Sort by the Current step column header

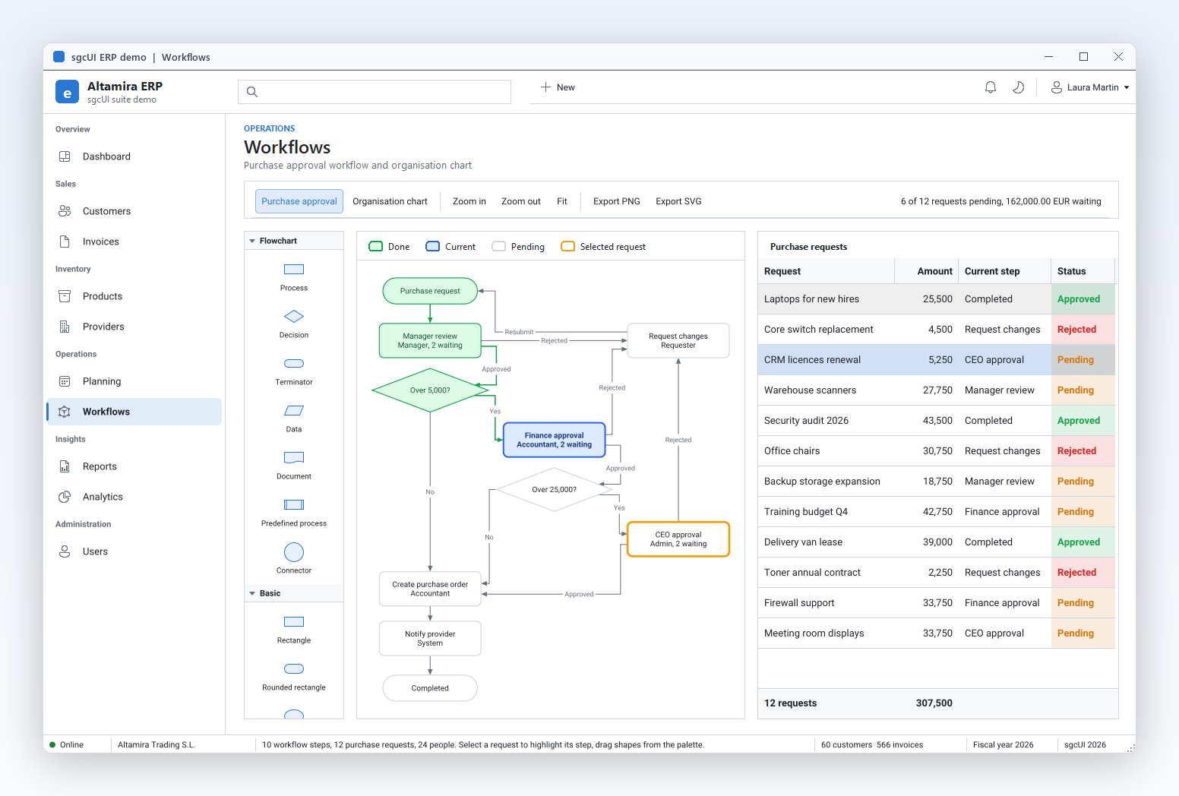tap(1005, 271)
